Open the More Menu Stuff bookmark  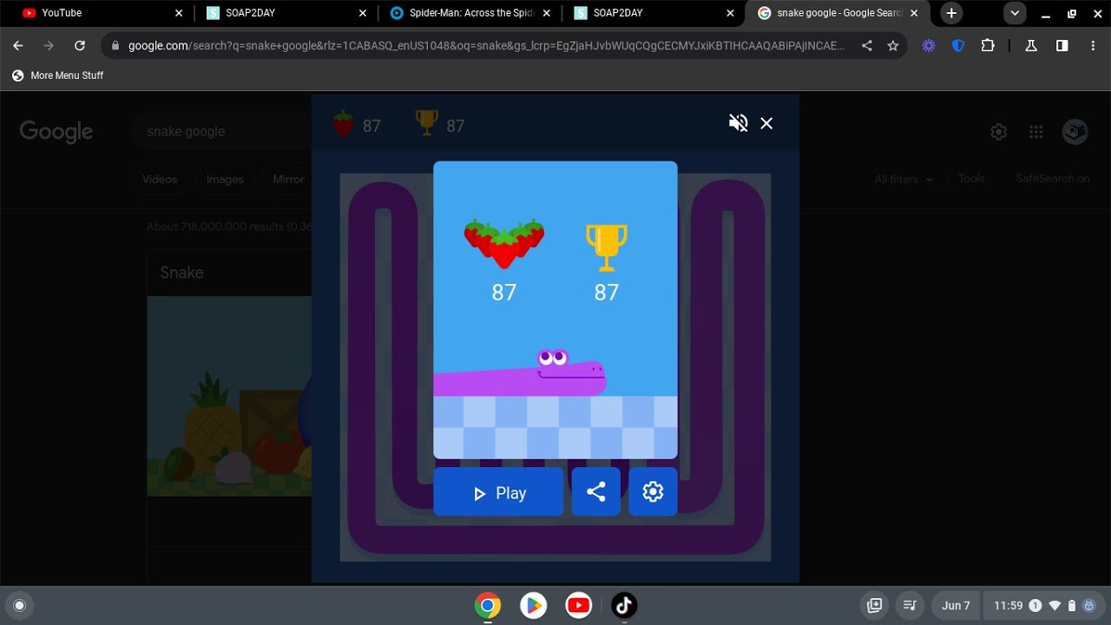57,76
